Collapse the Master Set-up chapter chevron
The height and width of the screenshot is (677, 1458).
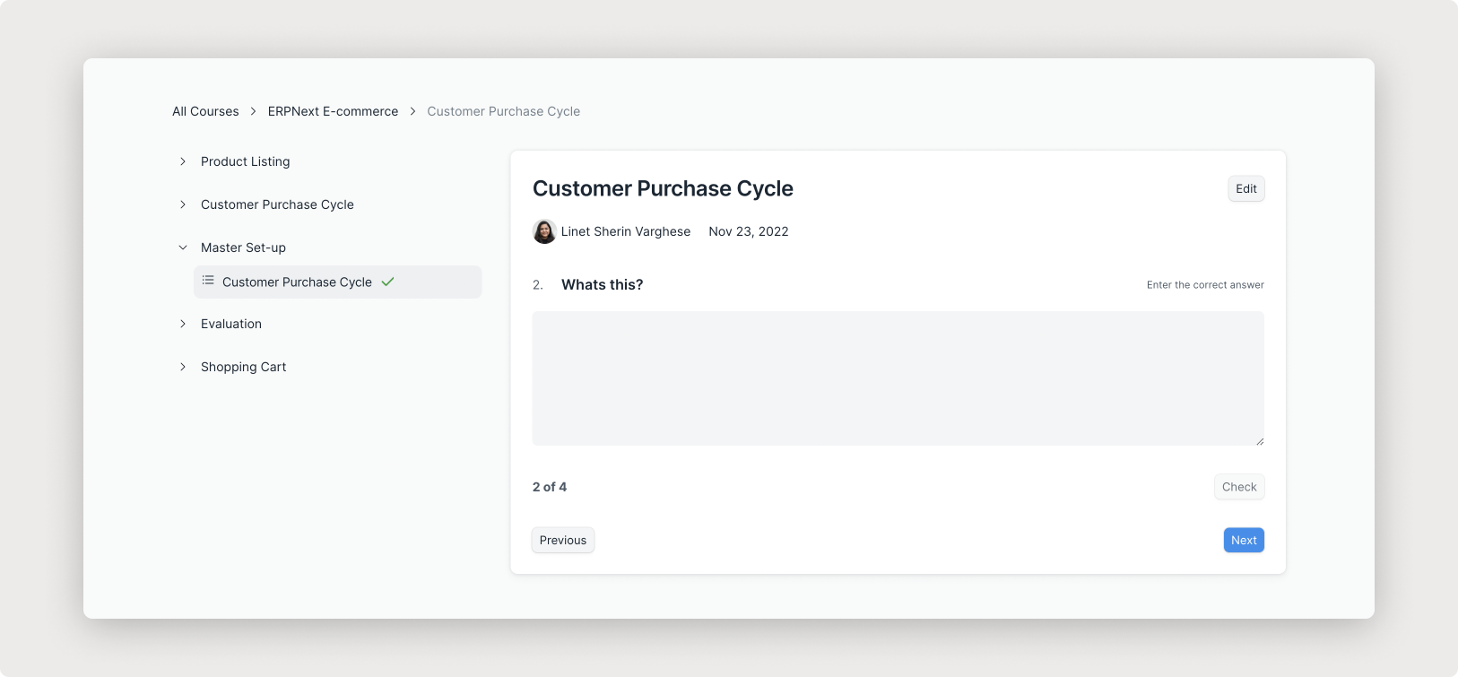[183, 247]
